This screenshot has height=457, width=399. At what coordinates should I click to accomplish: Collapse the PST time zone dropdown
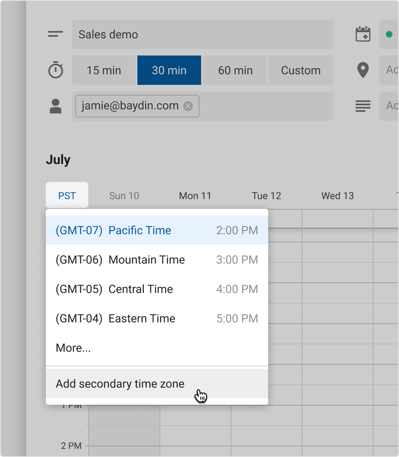tap(67, 195)
